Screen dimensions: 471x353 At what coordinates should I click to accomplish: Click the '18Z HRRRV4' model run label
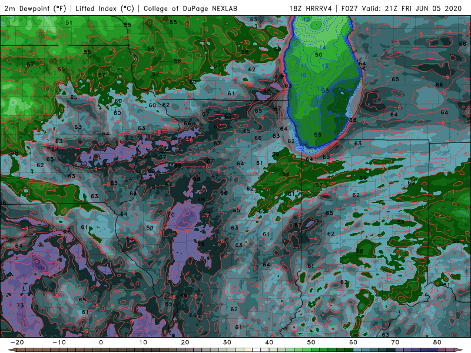pyautogui.click(x=311, y=9)
